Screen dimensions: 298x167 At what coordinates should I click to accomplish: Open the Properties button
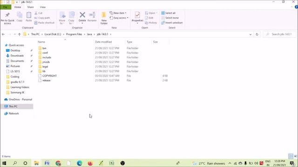pyautogui.click(x=137, y=18)
